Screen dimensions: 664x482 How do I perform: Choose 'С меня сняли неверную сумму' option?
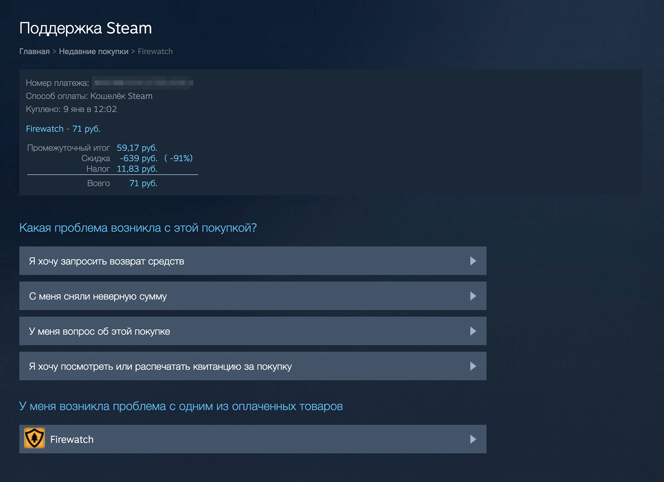253,296
